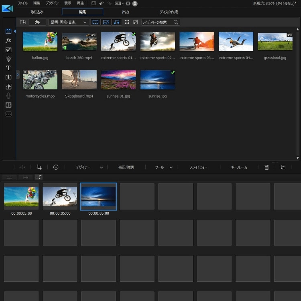The height and width of the screenshot is (301, 301).
Task: Open the library view grid menu icon
Action: [x=127, y=22]
